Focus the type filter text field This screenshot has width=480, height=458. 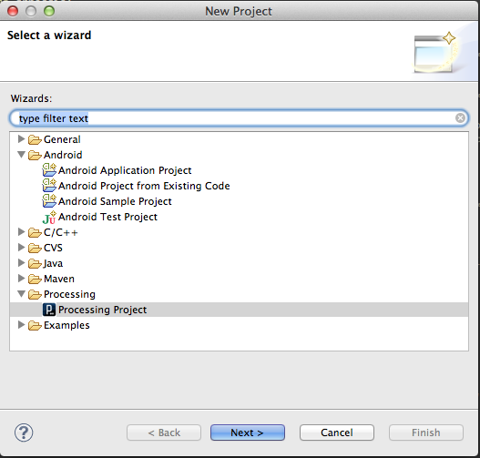(239, 118)
